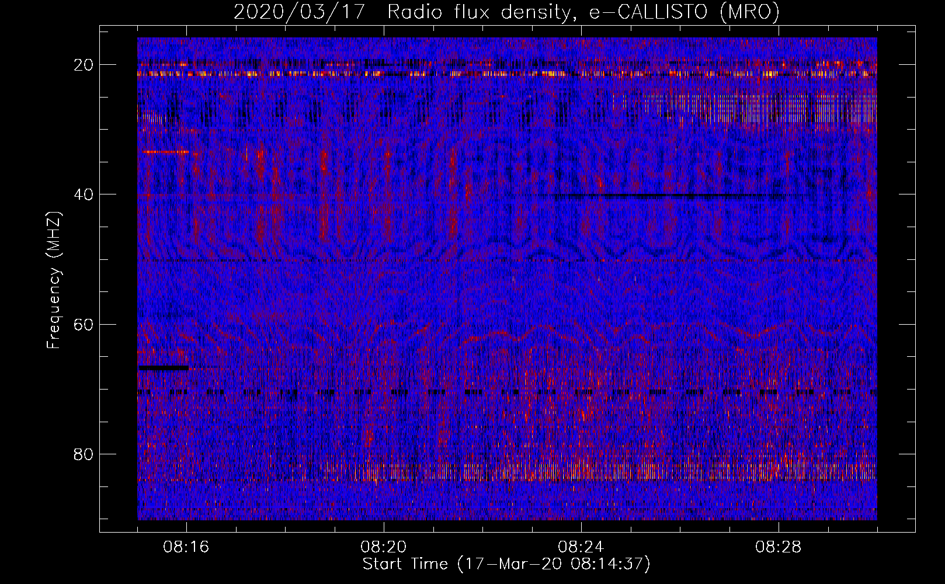Click the long black horizontal bar near 40 MHz

669,196
